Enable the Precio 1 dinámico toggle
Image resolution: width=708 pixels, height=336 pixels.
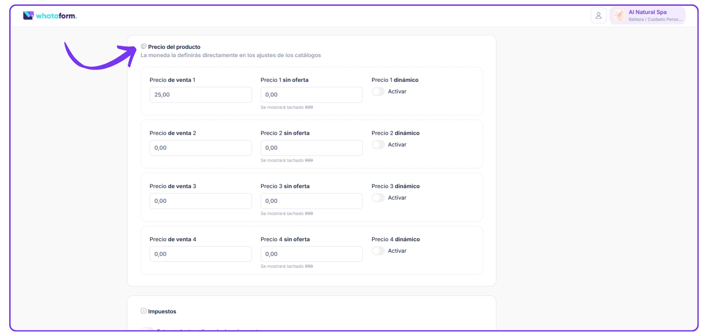coord(378,91)
